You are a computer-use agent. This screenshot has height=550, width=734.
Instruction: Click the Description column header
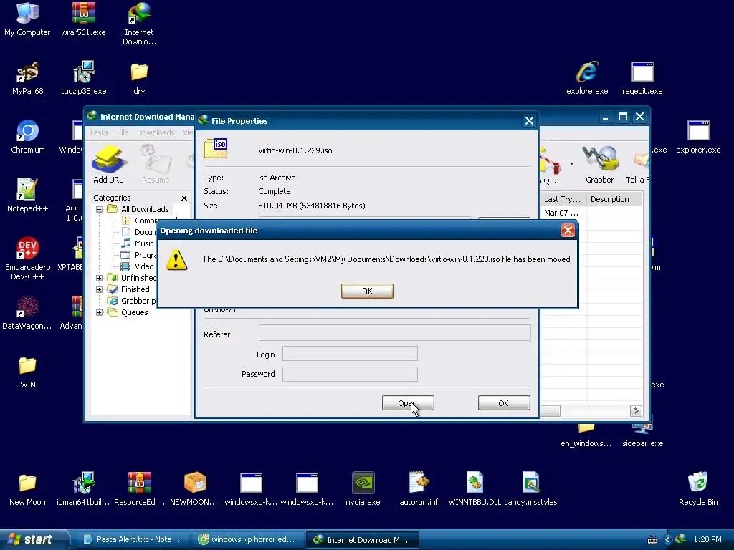(614, 199)
